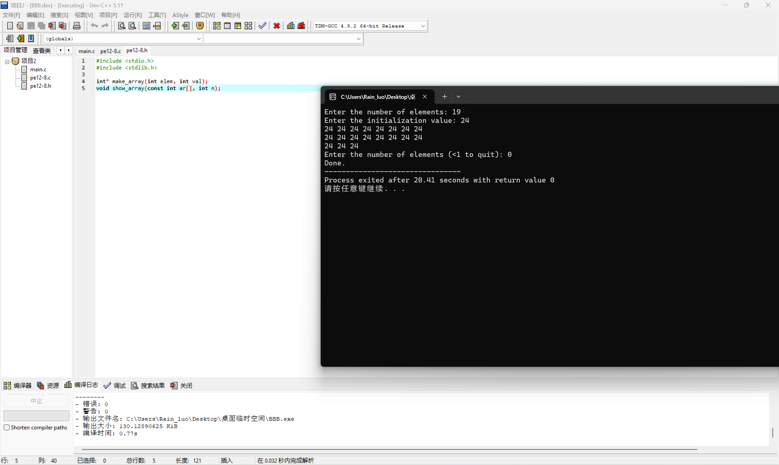
Task: Click the Compile icon with four colored squares
Action: tap(217, 26)
